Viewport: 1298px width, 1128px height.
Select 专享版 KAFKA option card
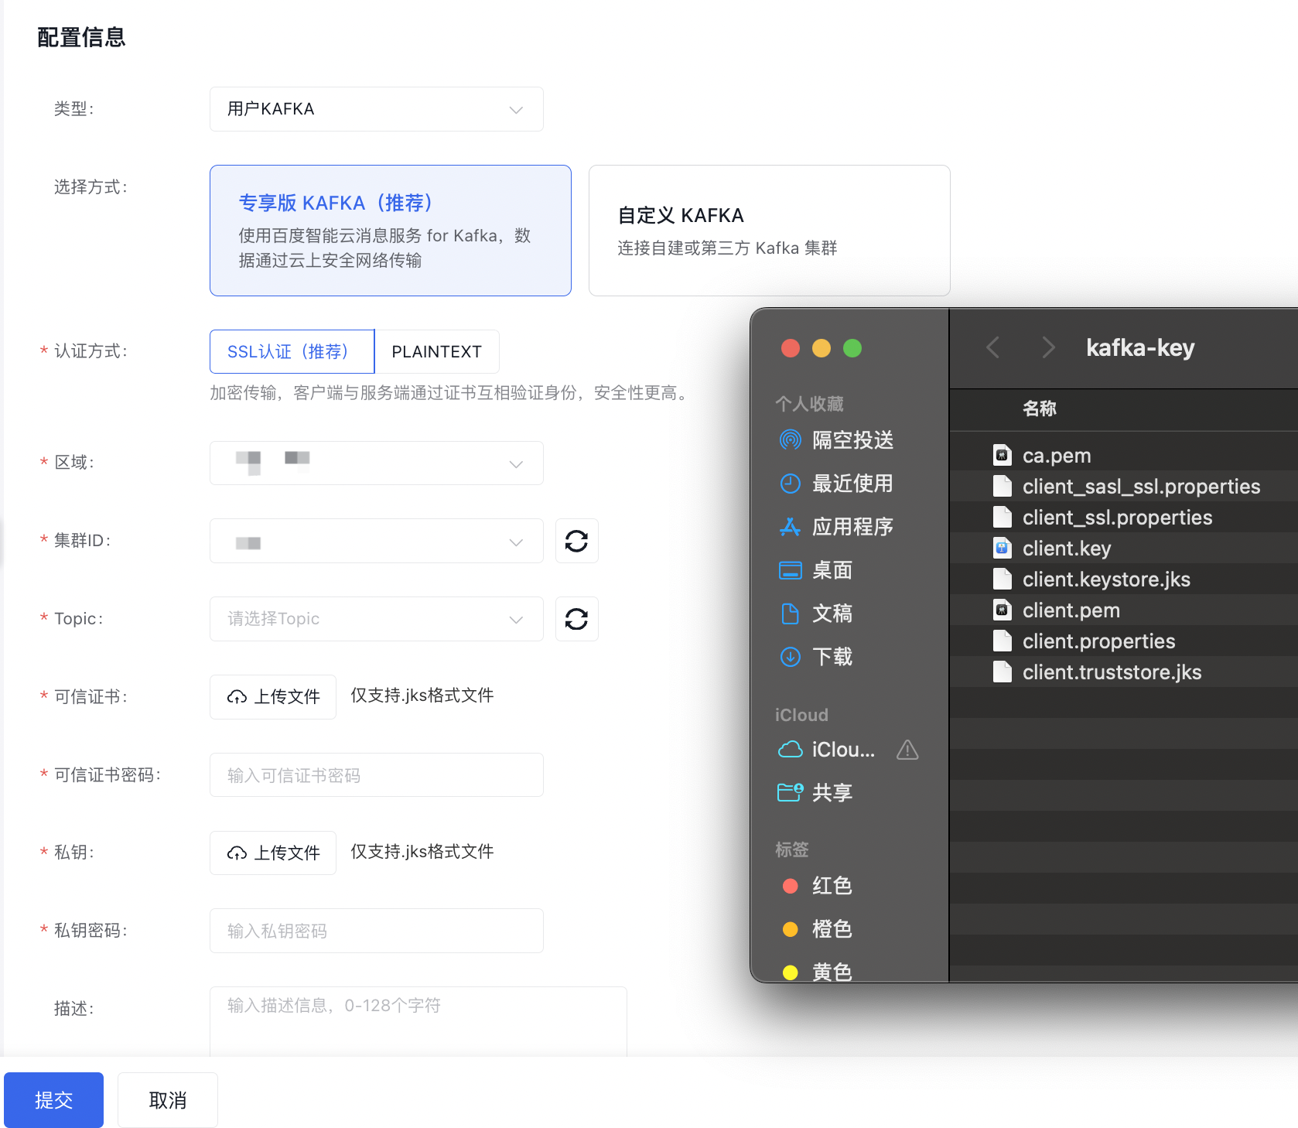click(391, 231)
